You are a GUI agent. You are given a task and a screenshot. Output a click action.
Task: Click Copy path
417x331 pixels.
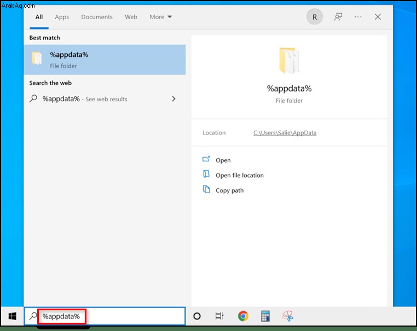click(229, 190)
